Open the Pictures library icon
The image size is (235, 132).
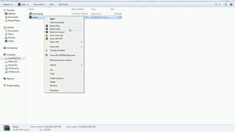click(6, 37)
